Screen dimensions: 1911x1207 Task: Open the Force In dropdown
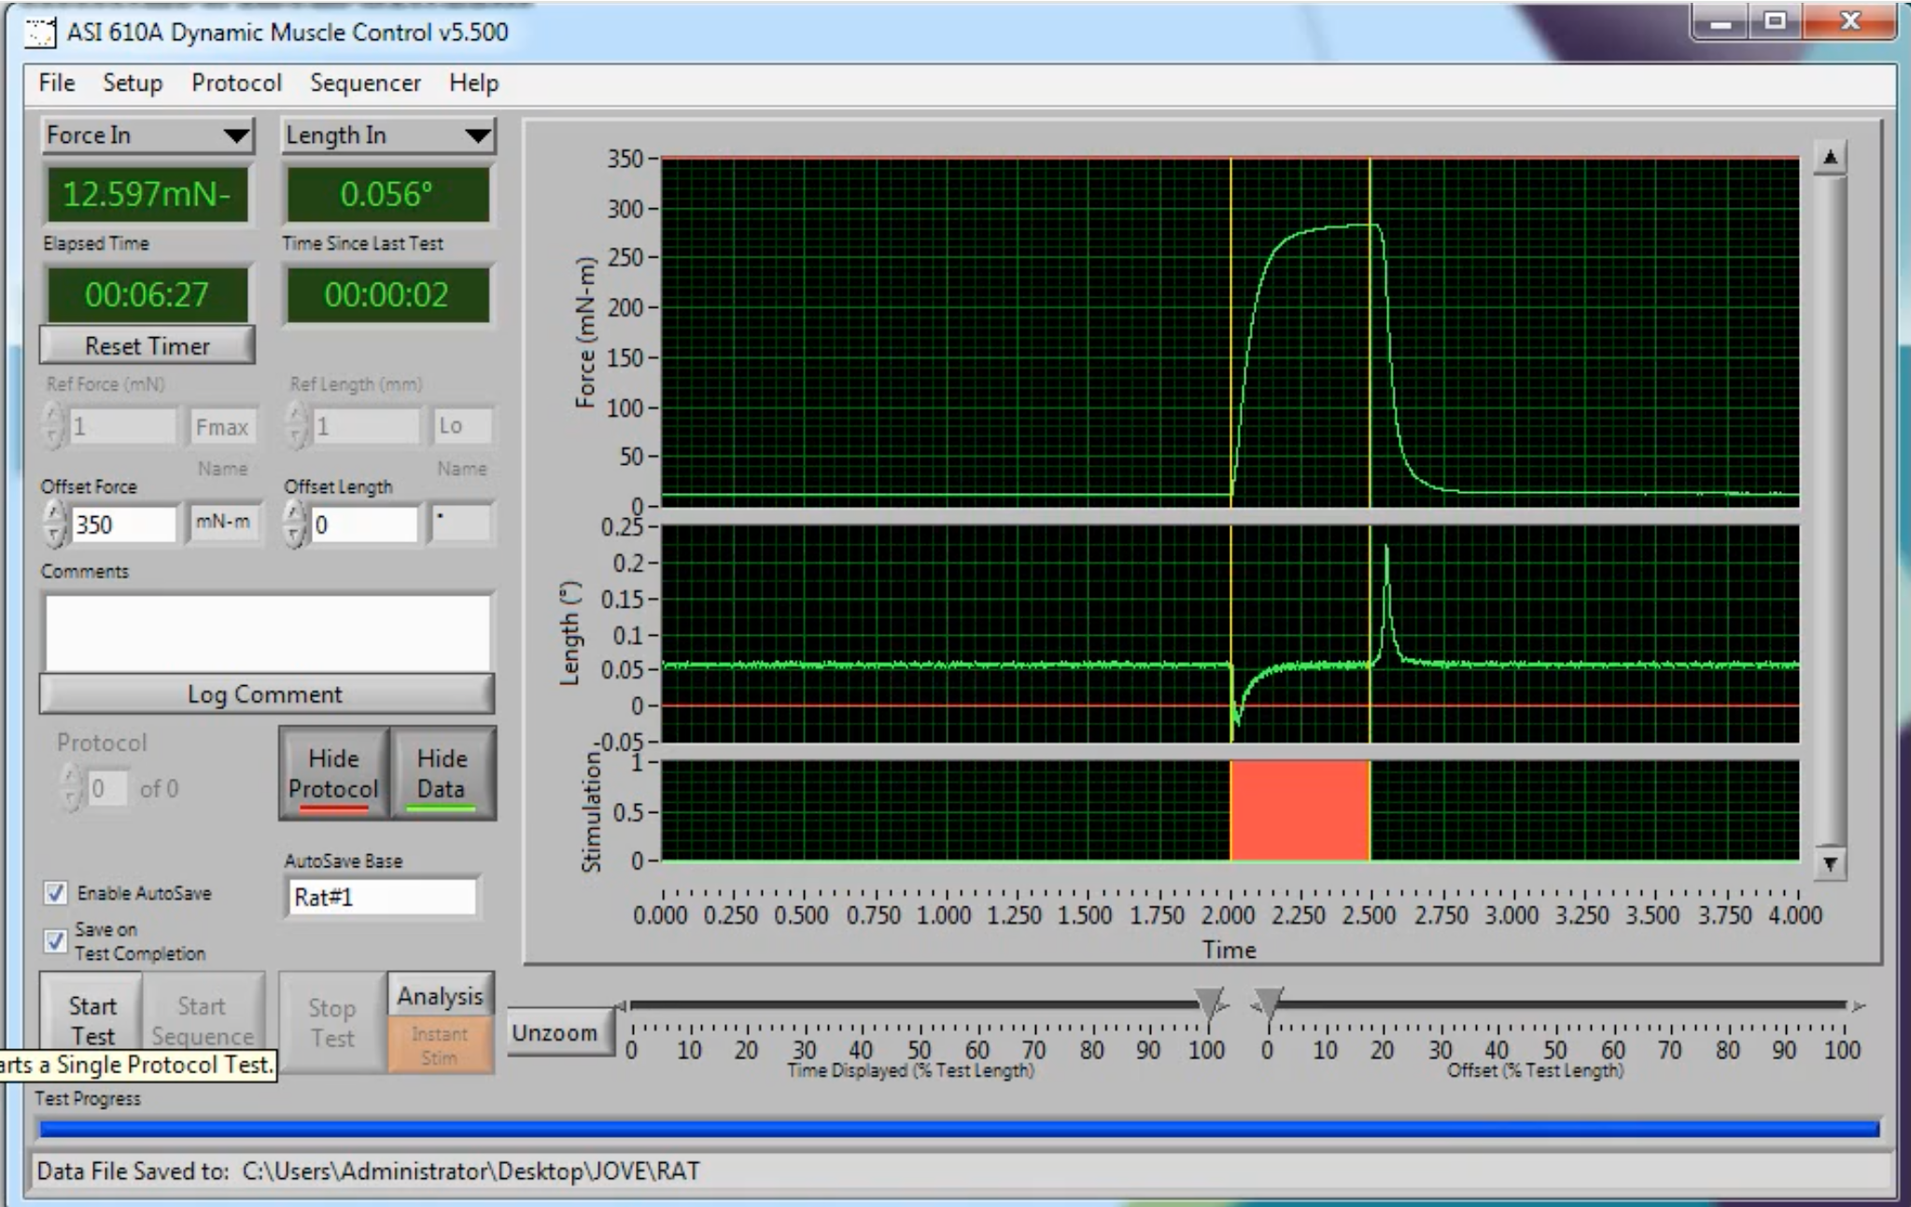pyautogui.click(x=147, y=135)
